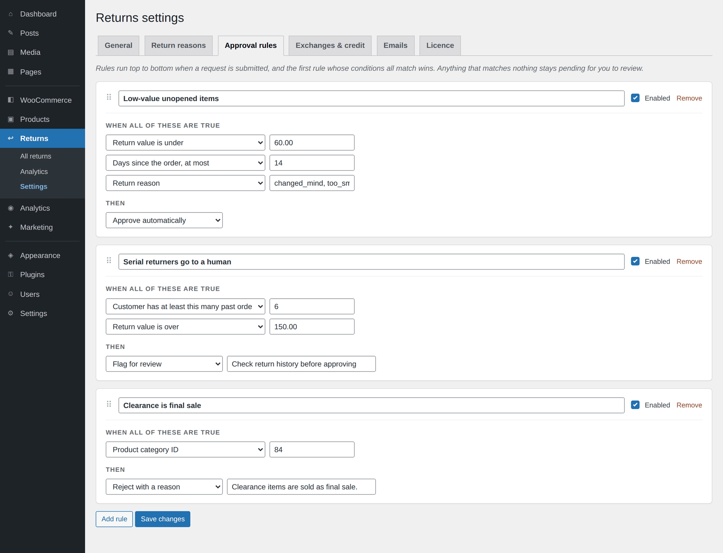The width and height of the screenshot is (723, 553).
Task: Click the 14 days value field
Action: tap(312, 163)
